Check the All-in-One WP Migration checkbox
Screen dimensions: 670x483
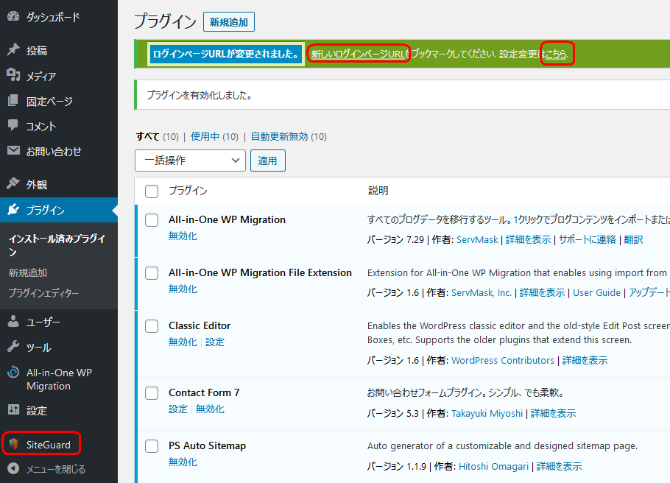(x=151, y=220)
